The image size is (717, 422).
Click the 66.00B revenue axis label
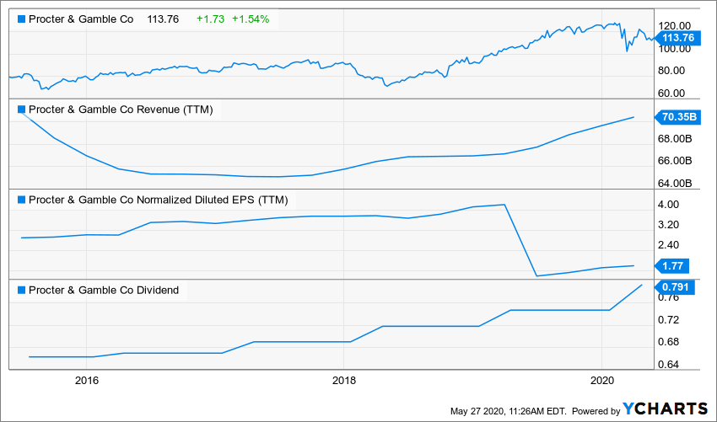tap(677, 161)
